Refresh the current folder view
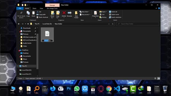The width and height of the screenshot is (171, 96). pos(113,24)
